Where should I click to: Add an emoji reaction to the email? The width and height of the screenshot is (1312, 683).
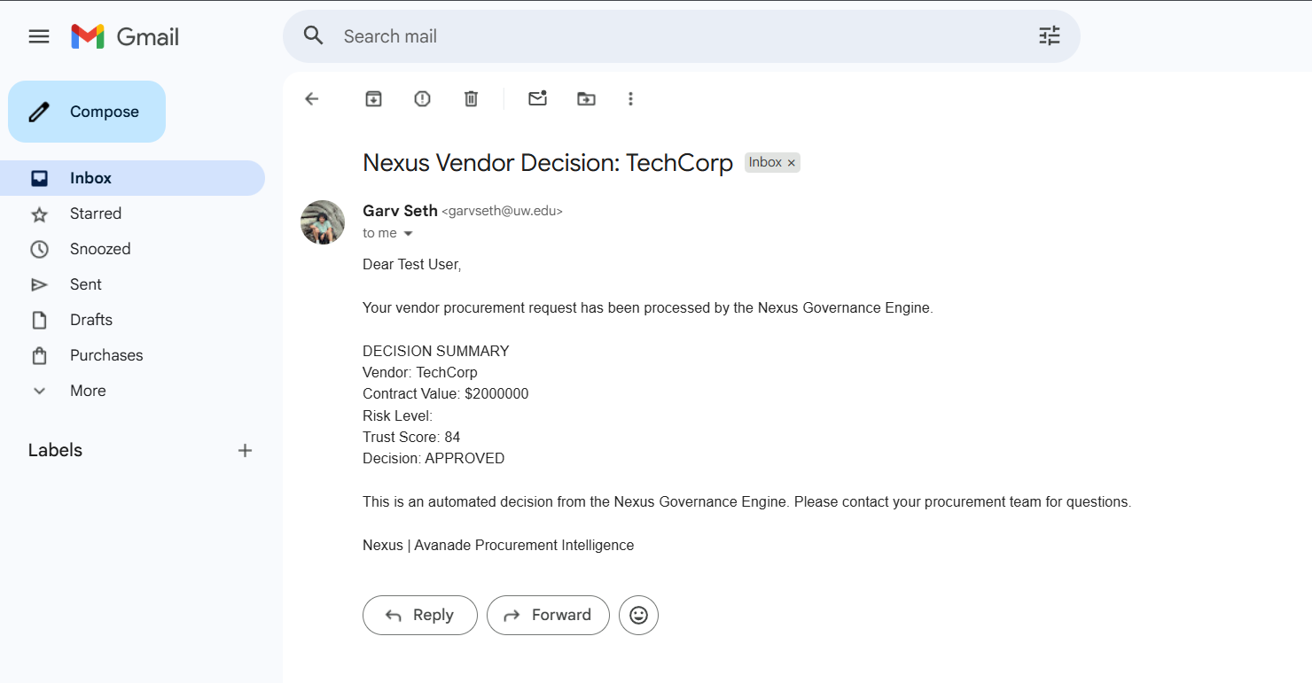pos(638,615)
